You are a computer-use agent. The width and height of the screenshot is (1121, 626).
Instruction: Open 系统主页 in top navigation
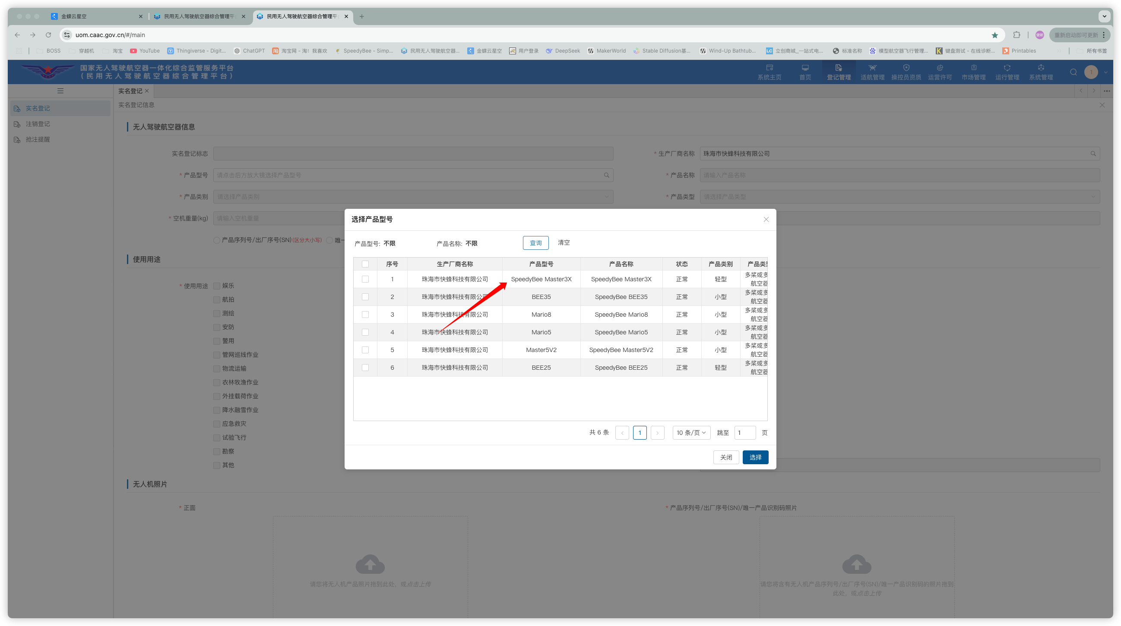tap(769, 72)
